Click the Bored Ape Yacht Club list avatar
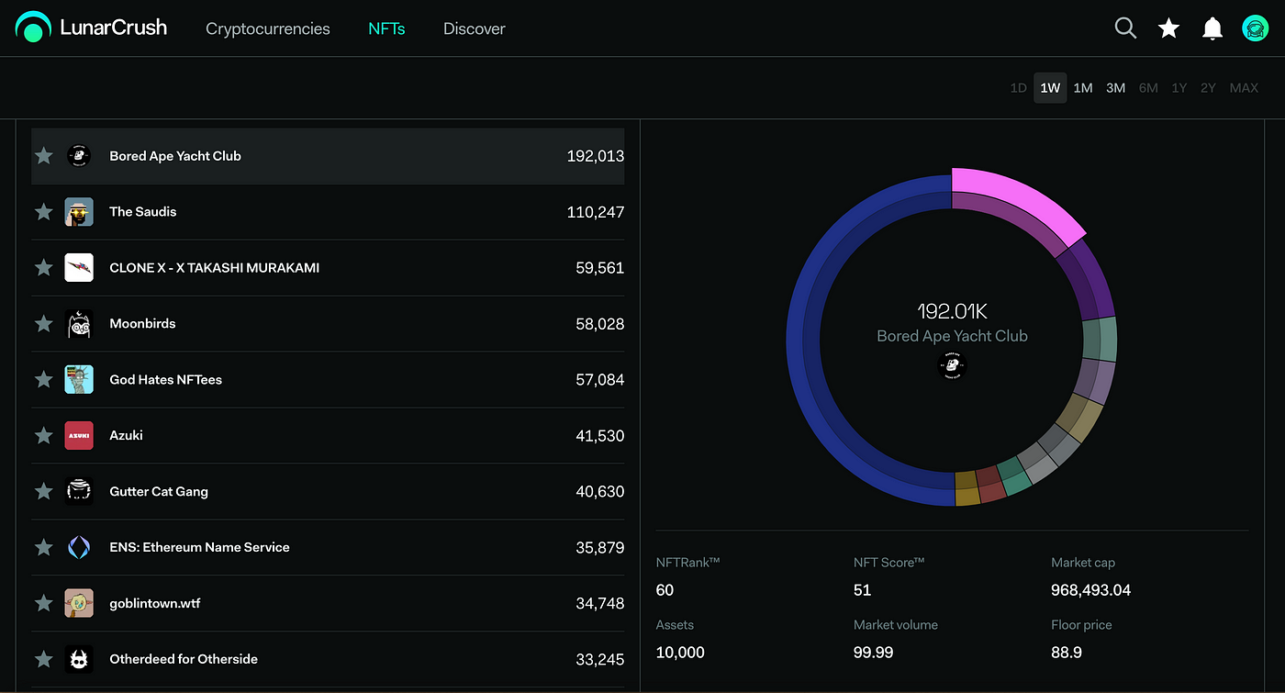Screen dimensions: 1285x693 pyautogui.click(x=79, y=156)
